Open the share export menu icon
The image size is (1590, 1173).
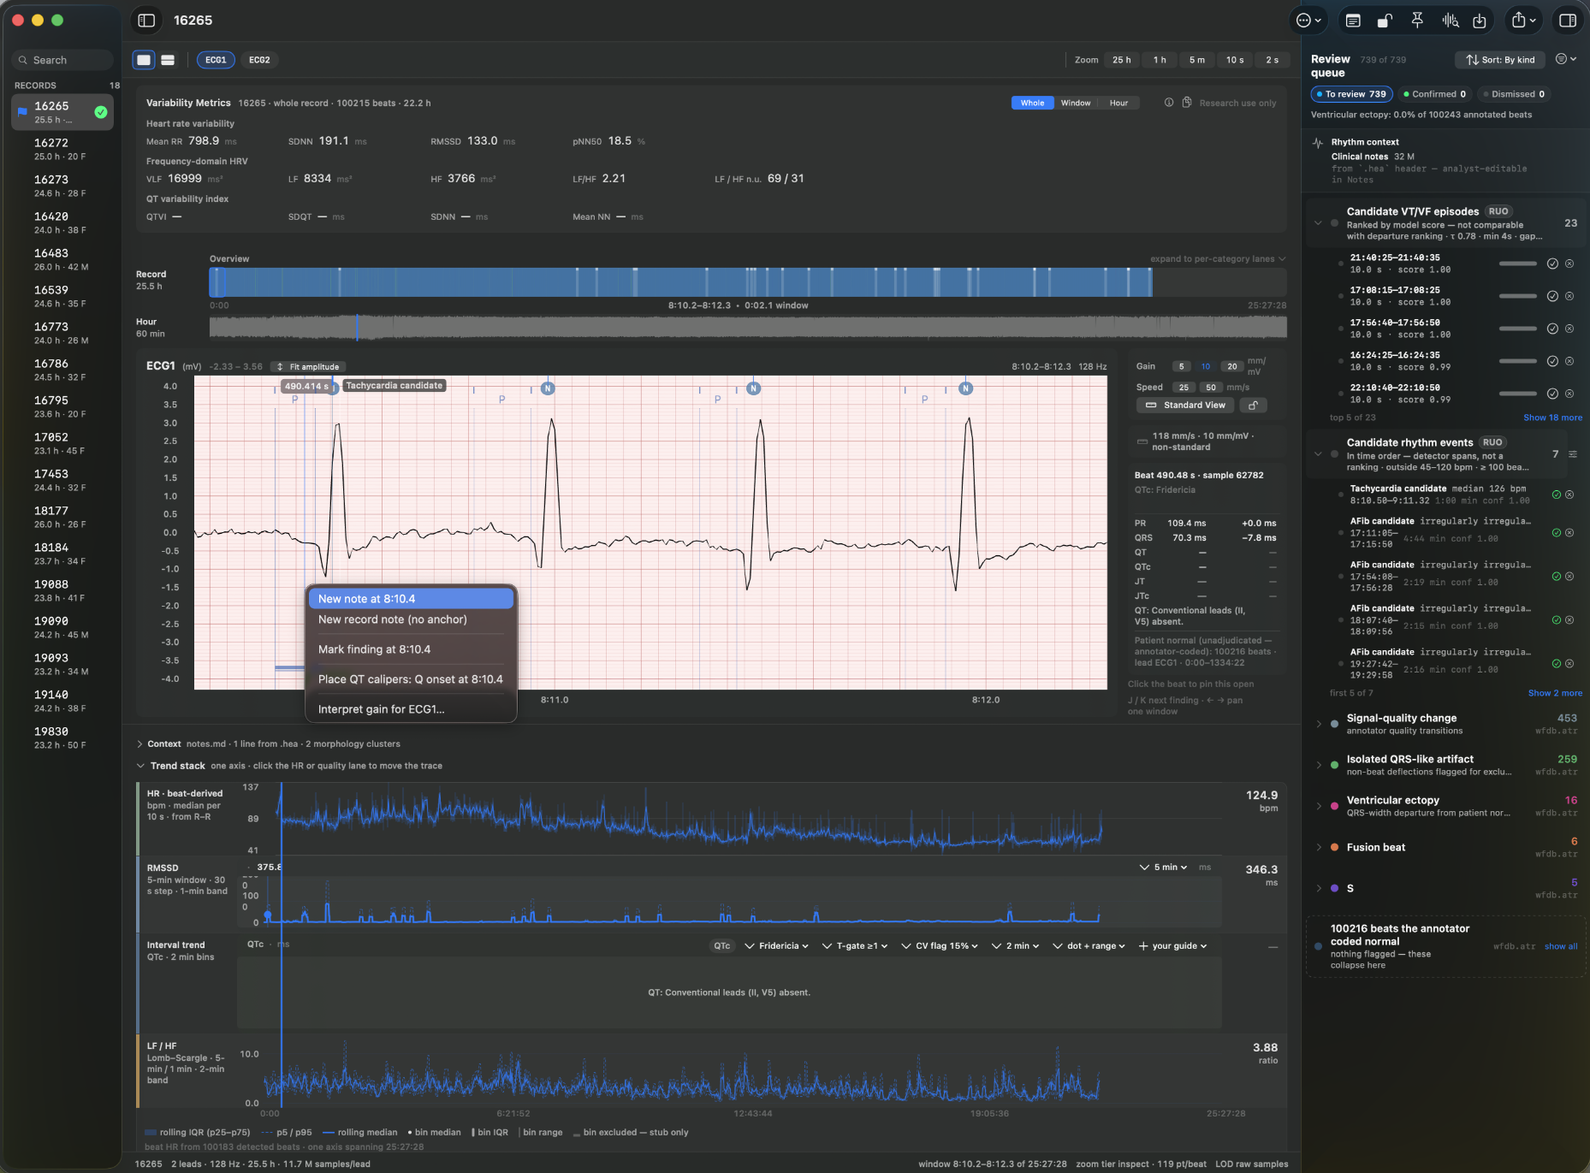tap(1524, 21)
